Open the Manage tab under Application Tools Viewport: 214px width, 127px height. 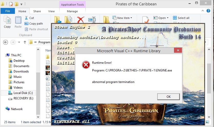coord(72,11)
